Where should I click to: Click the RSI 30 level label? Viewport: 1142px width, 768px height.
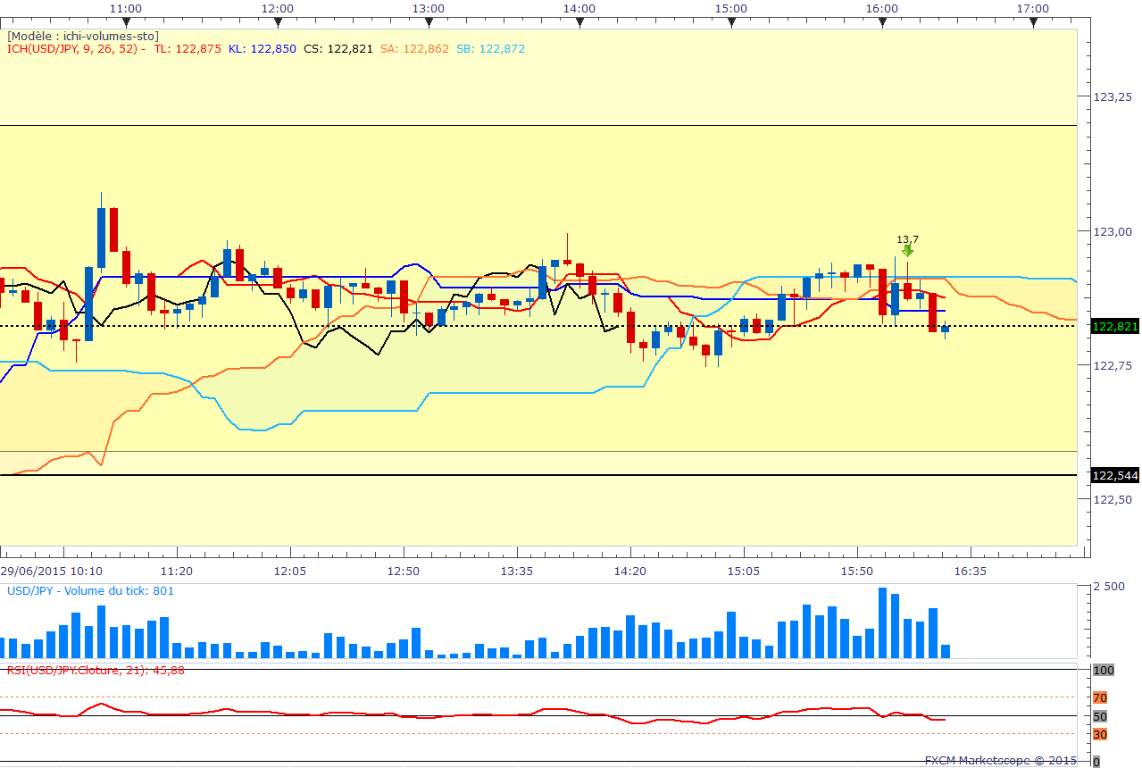pos(1100,734)
